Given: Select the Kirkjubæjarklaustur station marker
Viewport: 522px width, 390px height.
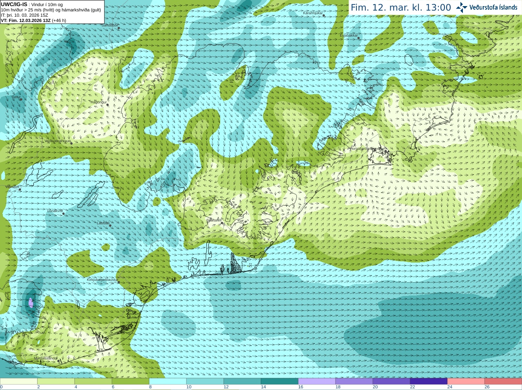Looking at the screenshot, I should tap(119, 282).
